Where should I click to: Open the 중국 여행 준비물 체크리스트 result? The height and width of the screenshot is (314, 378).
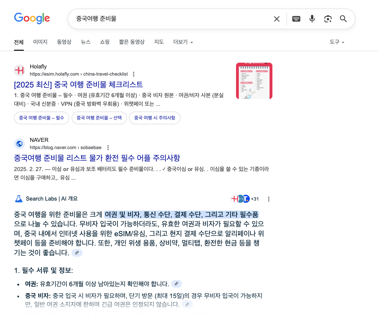tap(78, 84)
